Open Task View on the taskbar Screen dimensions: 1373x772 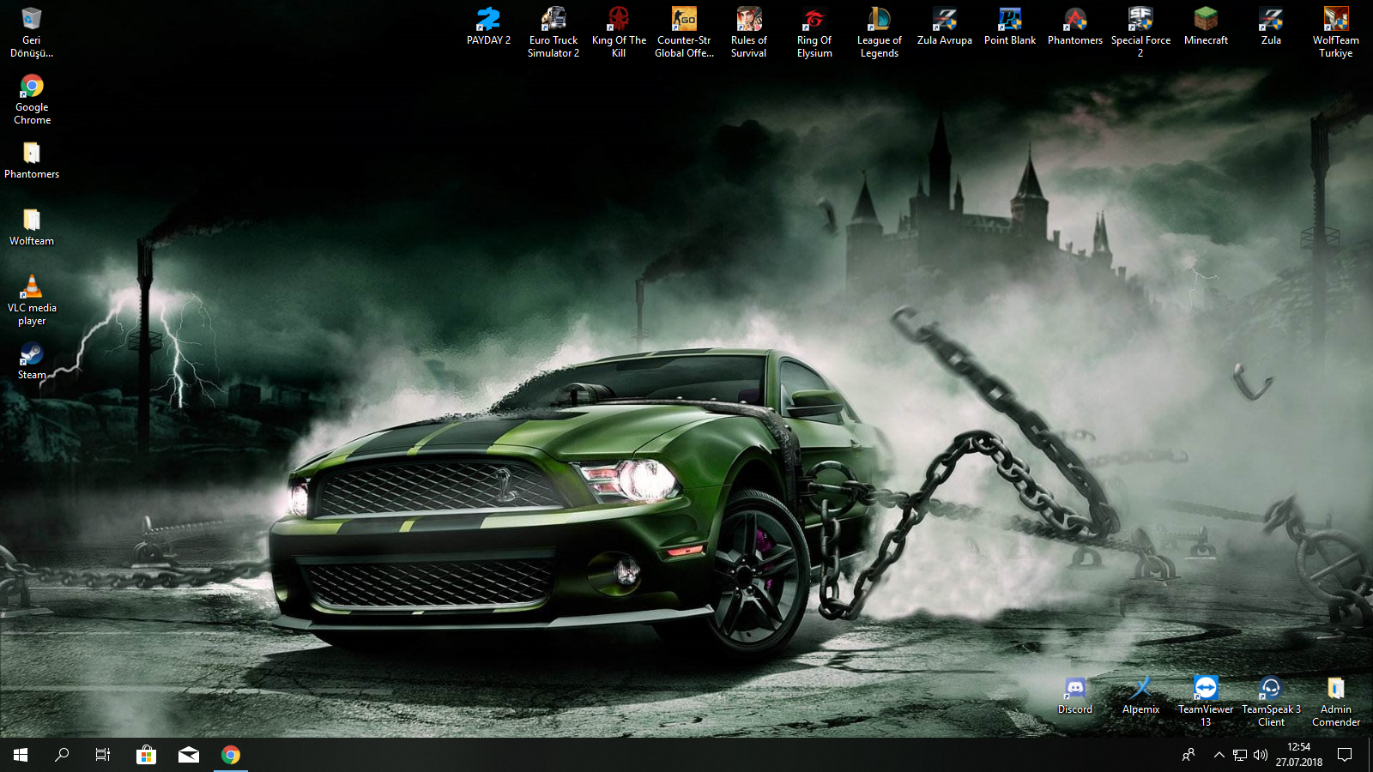103,755
